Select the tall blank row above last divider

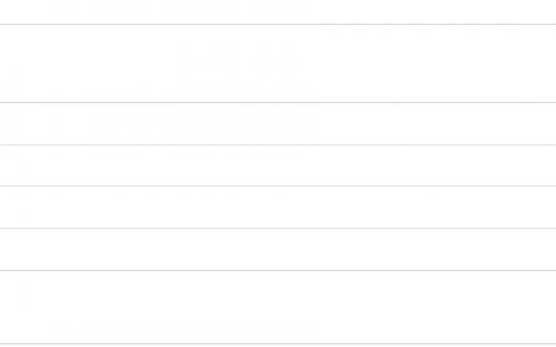pyautogui.click(x=278, y=308)
